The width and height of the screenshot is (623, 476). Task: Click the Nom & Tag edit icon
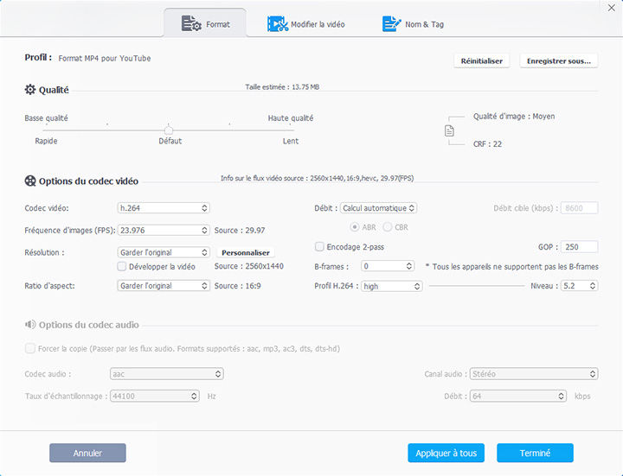(x=391, y=24)
